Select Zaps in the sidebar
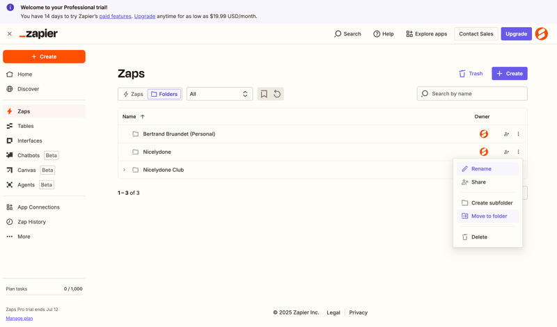This screenshot has height=327, width=557. (x=44, y=111)
